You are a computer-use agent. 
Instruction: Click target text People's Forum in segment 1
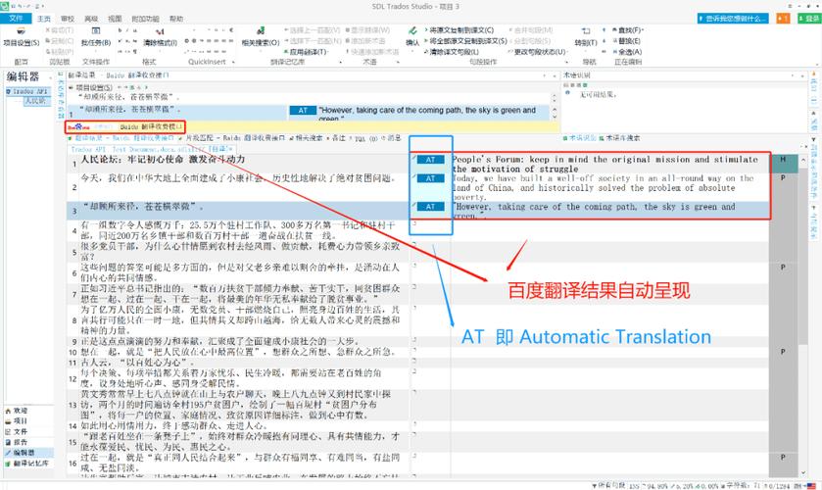tap(604, 165)
